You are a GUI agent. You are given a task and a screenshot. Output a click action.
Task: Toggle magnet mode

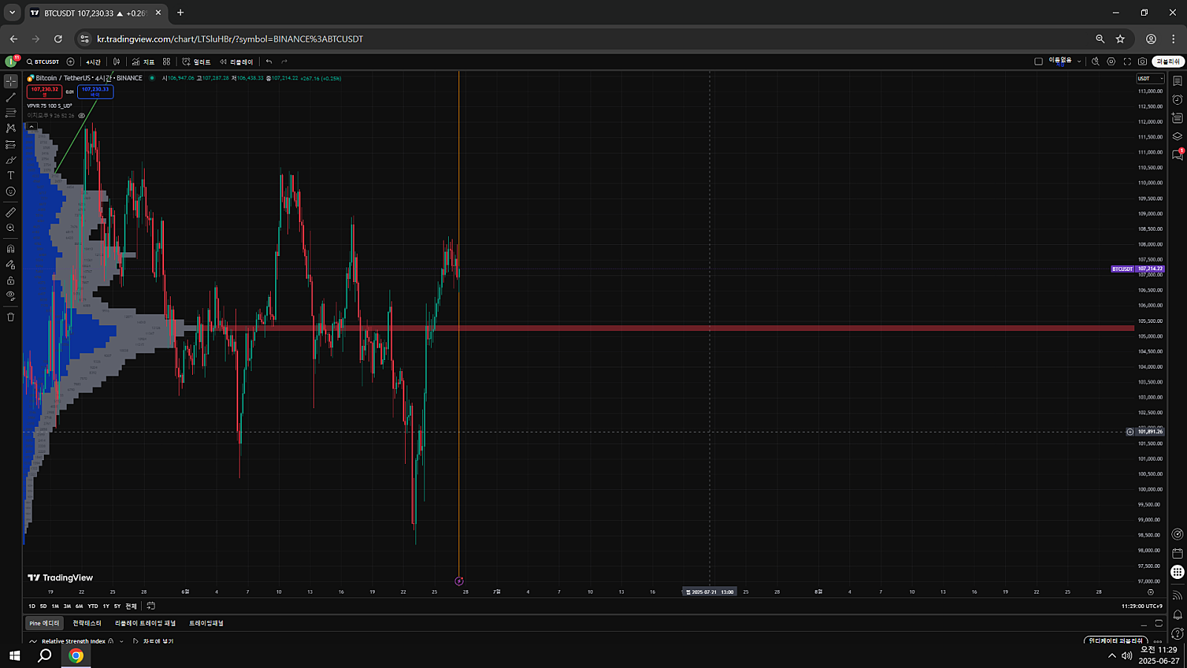[10, 249]
